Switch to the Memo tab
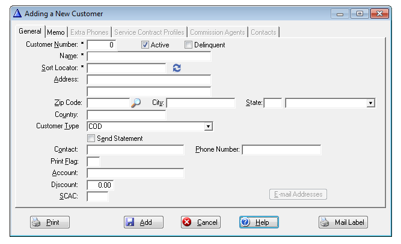The image size is (401, 244). click(56, 32)
